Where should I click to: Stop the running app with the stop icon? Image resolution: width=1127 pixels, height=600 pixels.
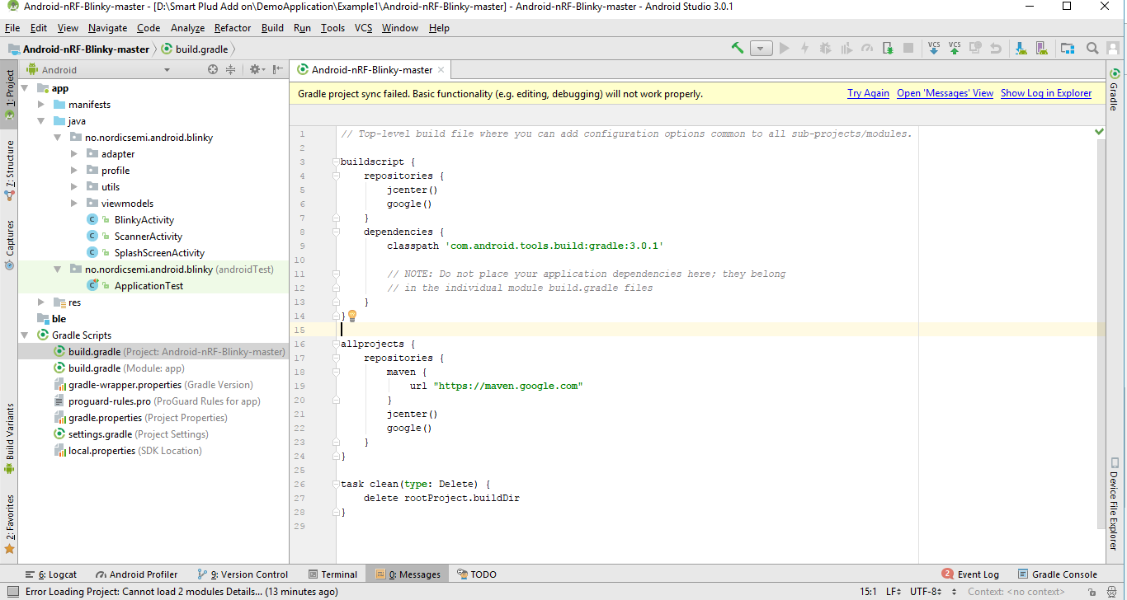[x=908, y=48]
